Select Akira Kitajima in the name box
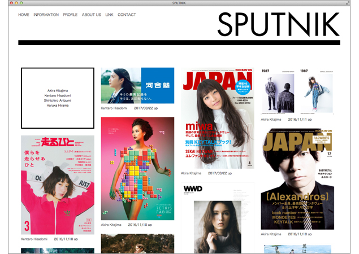This screenshot has height=254, width=359. [58, 90]
